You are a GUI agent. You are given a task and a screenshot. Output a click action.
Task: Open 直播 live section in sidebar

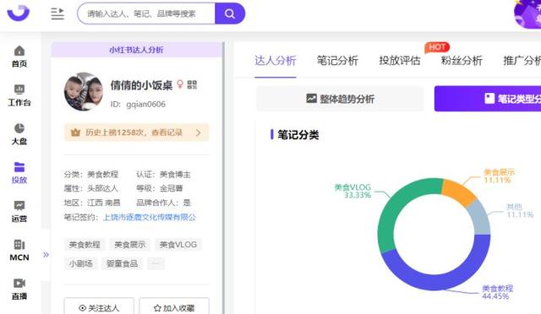19,289
